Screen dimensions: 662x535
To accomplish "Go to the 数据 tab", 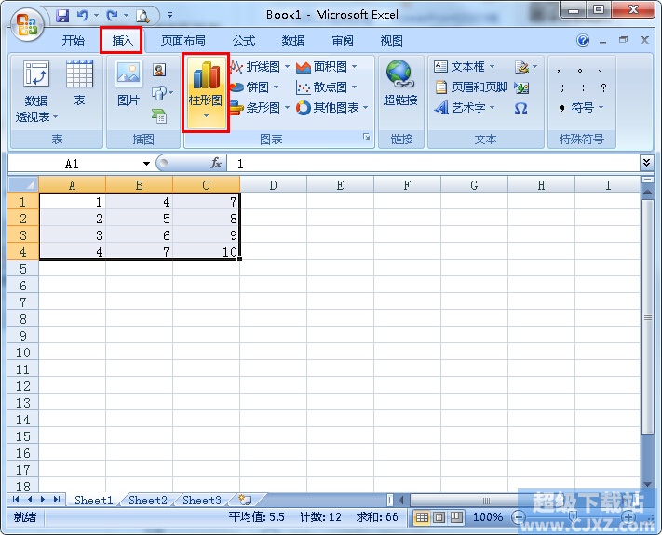I will pyautogui.click(x=292, y=41).
